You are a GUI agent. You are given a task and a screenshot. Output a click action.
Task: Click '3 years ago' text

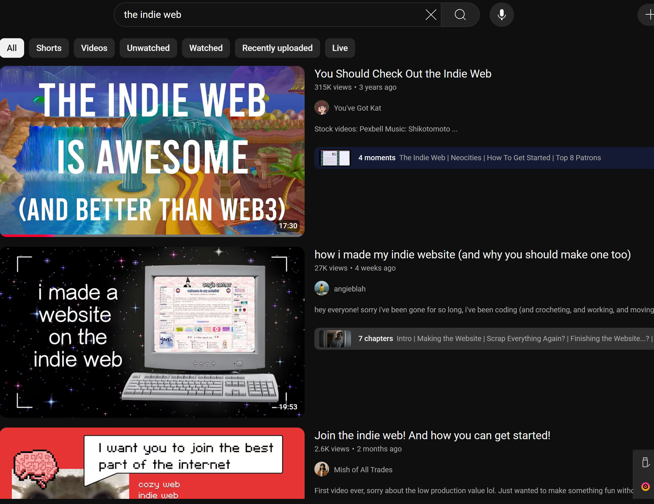click(378, 87)
